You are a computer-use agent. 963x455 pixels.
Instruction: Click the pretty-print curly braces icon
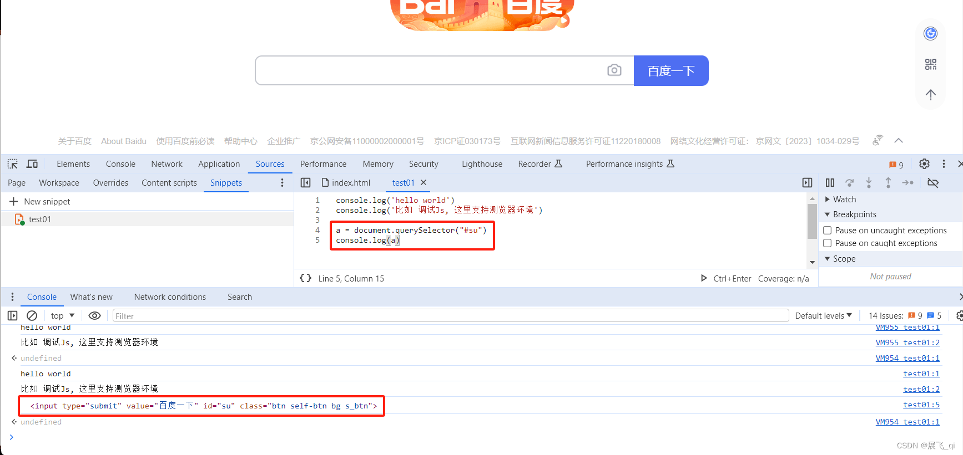(305, 278)
